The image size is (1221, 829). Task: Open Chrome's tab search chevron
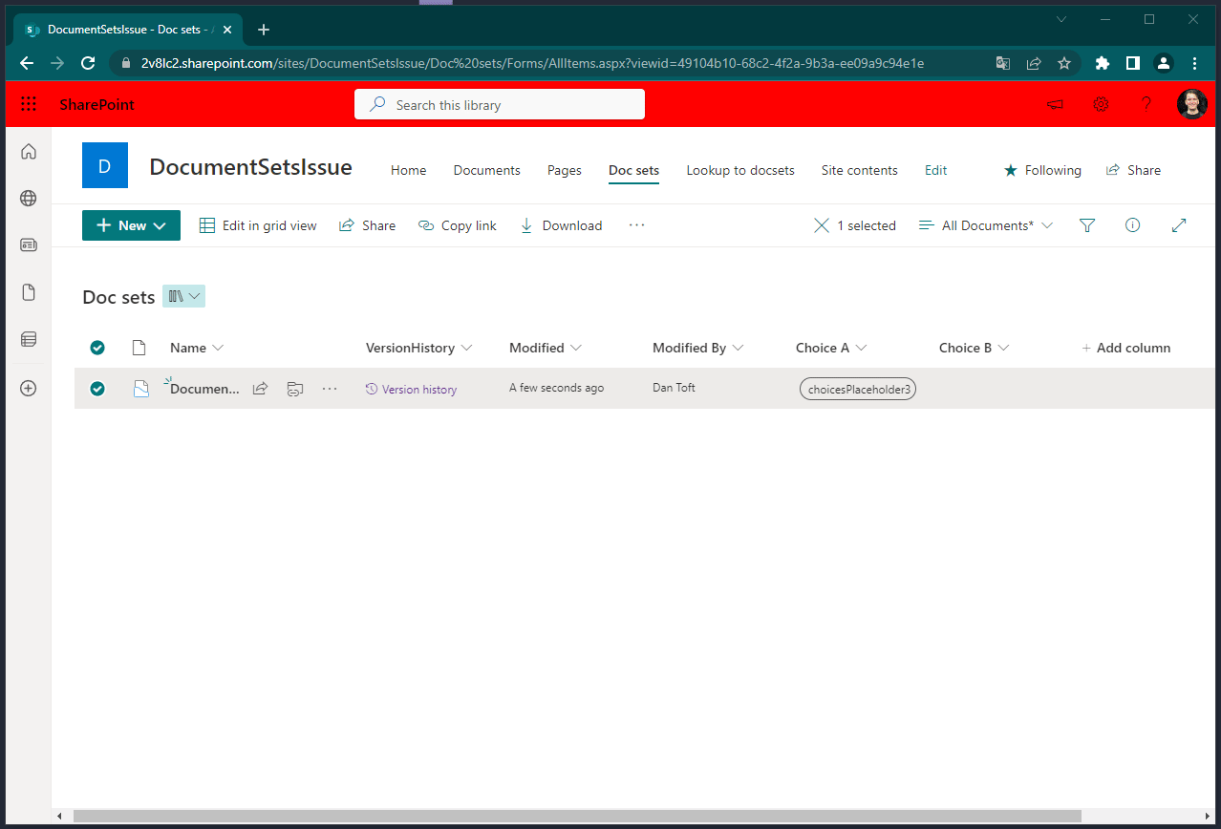1061,19
